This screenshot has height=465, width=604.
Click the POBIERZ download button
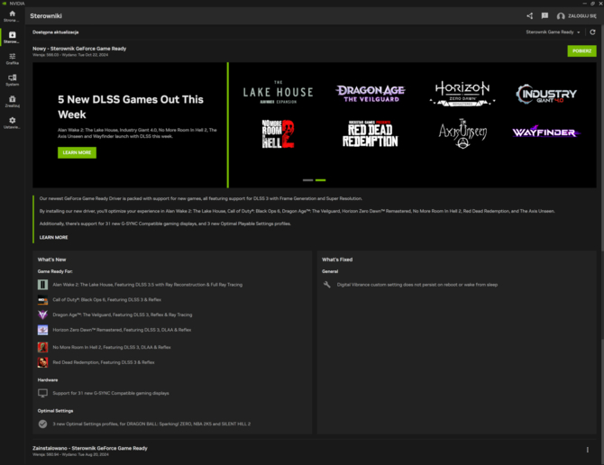pyautogui.click(x=581, y=50)
